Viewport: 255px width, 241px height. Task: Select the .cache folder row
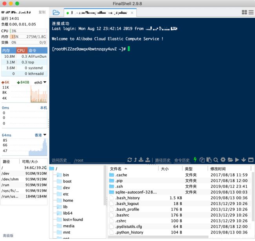(x=180, y=175)
